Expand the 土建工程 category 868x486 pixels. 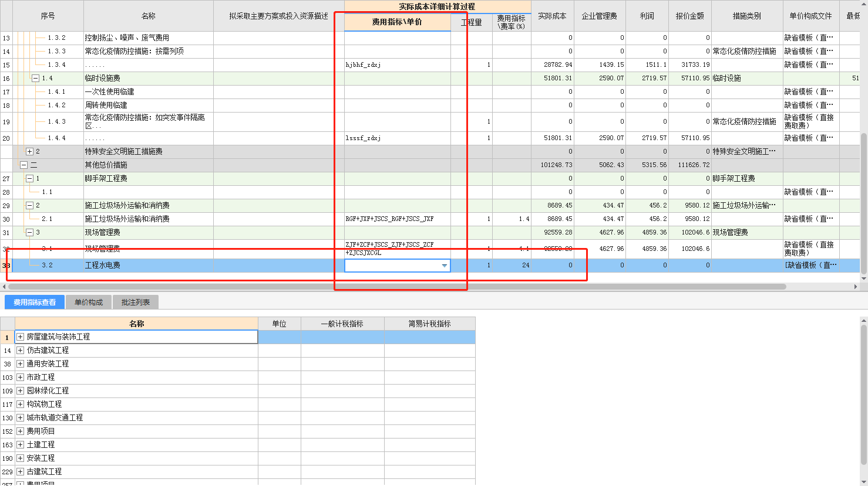click(x=20, y=445)
